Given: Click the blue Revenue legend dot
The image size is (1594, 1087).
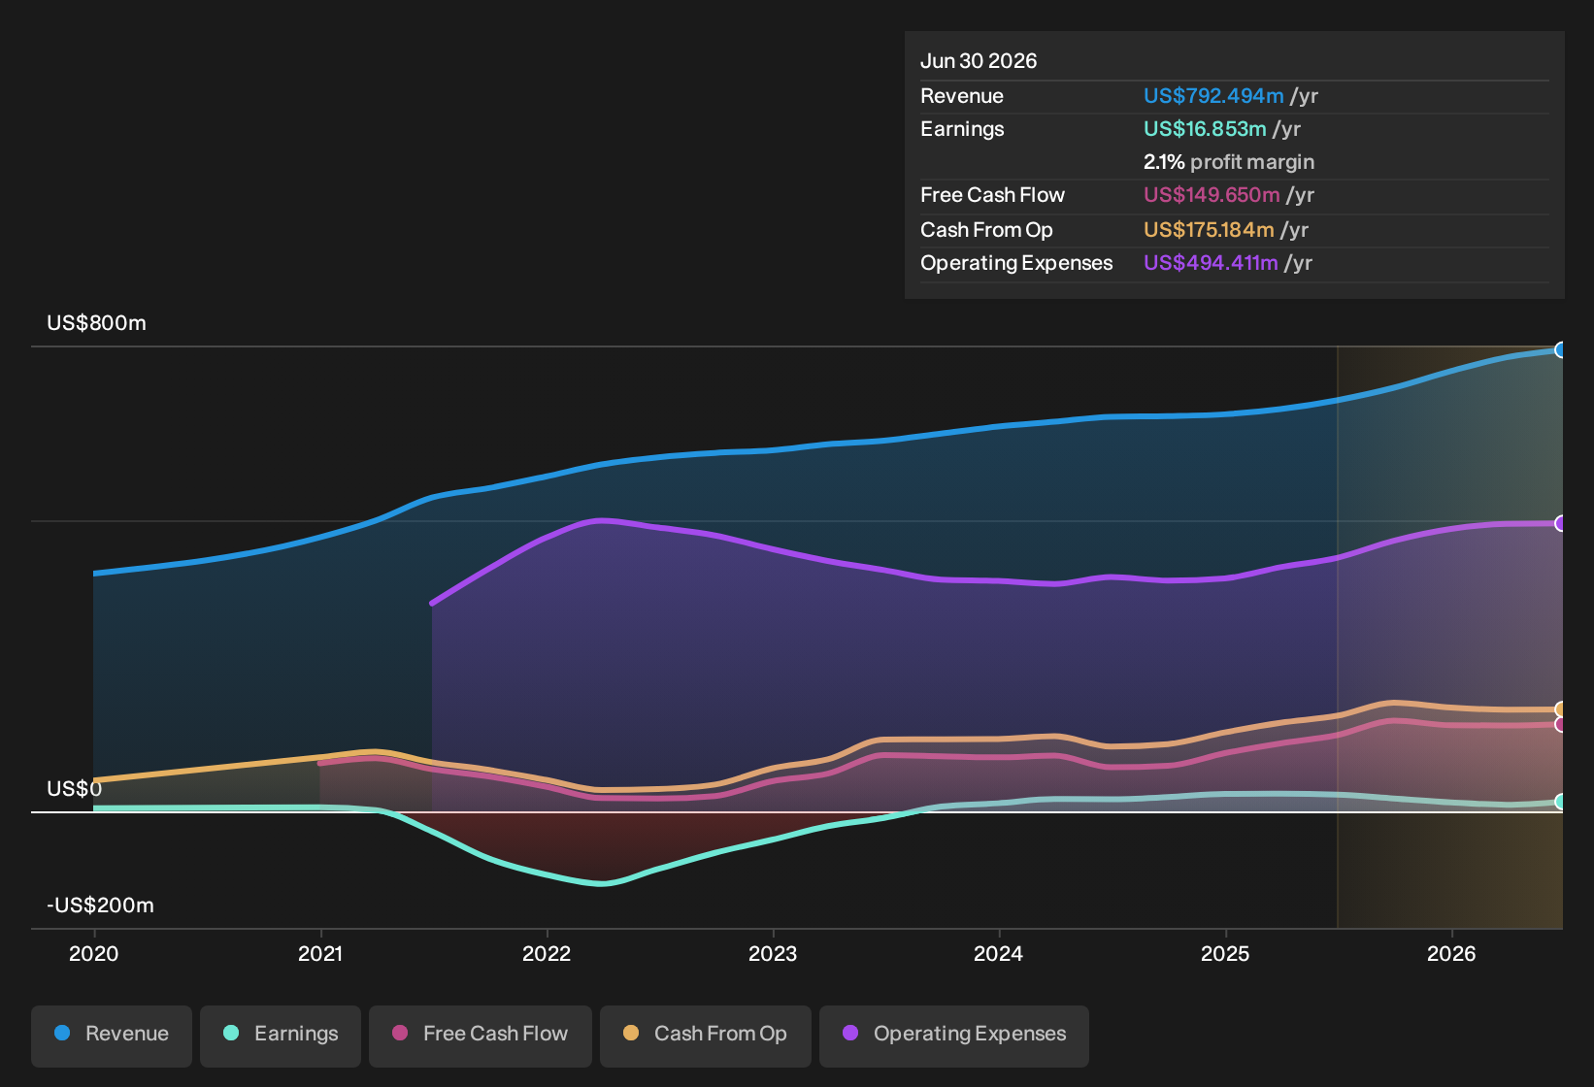Looking at the screenshot, I should point(62,1034).
